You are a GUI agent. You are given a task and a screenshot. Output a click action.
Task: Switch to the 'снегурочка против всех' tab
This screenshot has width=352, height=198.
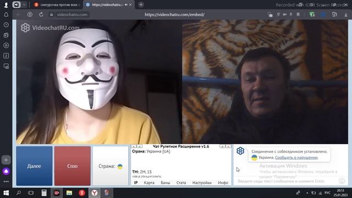click(x=57, y=5)
